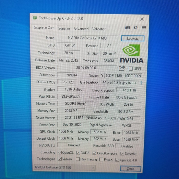Image resolution: width=179 pixels, height=179 pixels.
Task: Open the Validation tab
Action: (x=99, y=29)
